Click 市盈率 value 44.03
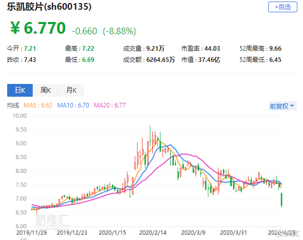Image resolution: width=303 pixels, height=240 pixels. click(212, 49)
